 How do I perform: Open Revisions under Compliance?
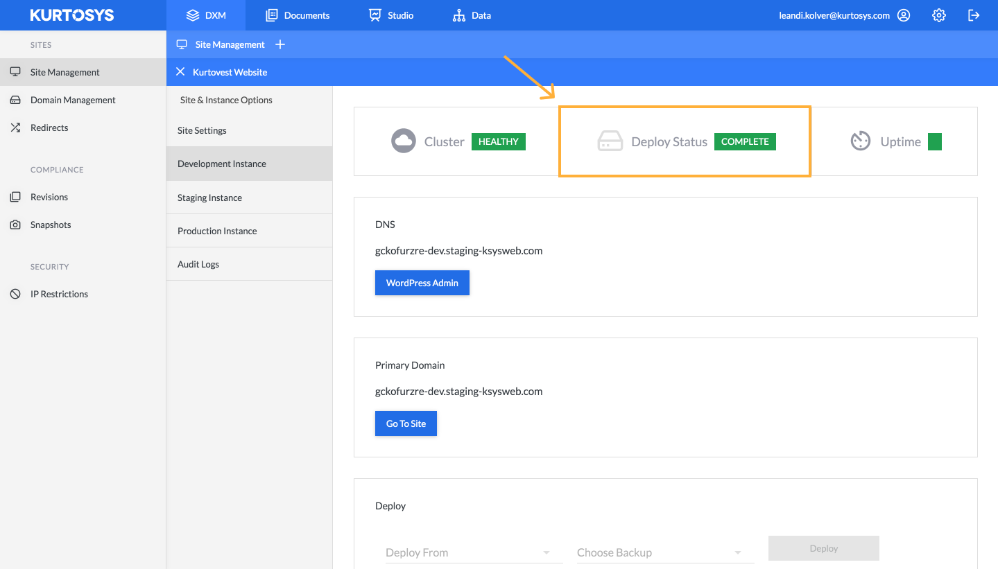click(x=83, y=197)
